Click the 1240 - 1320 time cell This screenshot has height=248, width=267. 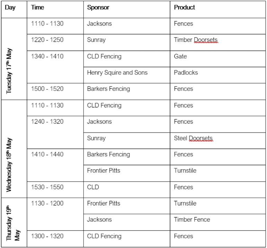pos(55,132)
